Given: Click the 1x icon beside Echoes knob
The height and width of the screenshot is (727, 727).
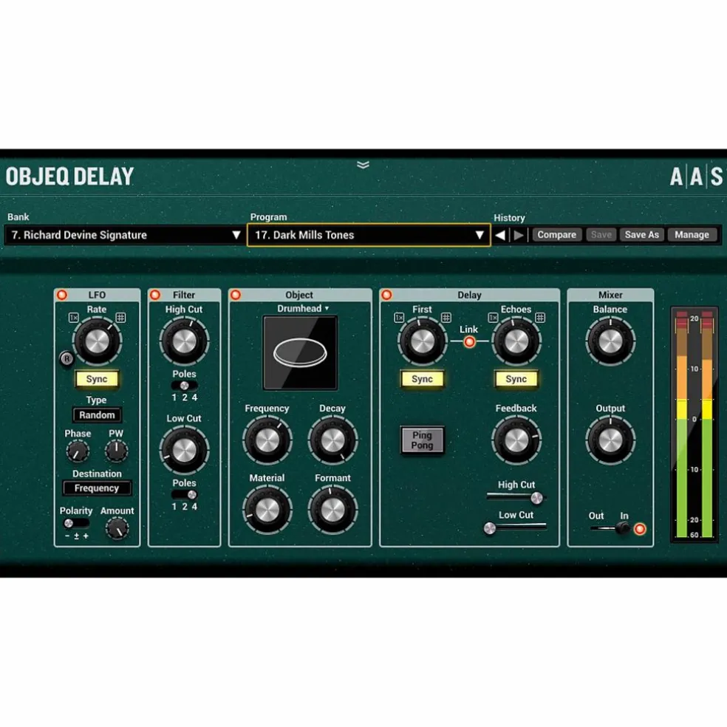Looking at the screenshot, I should coord(493,318).
